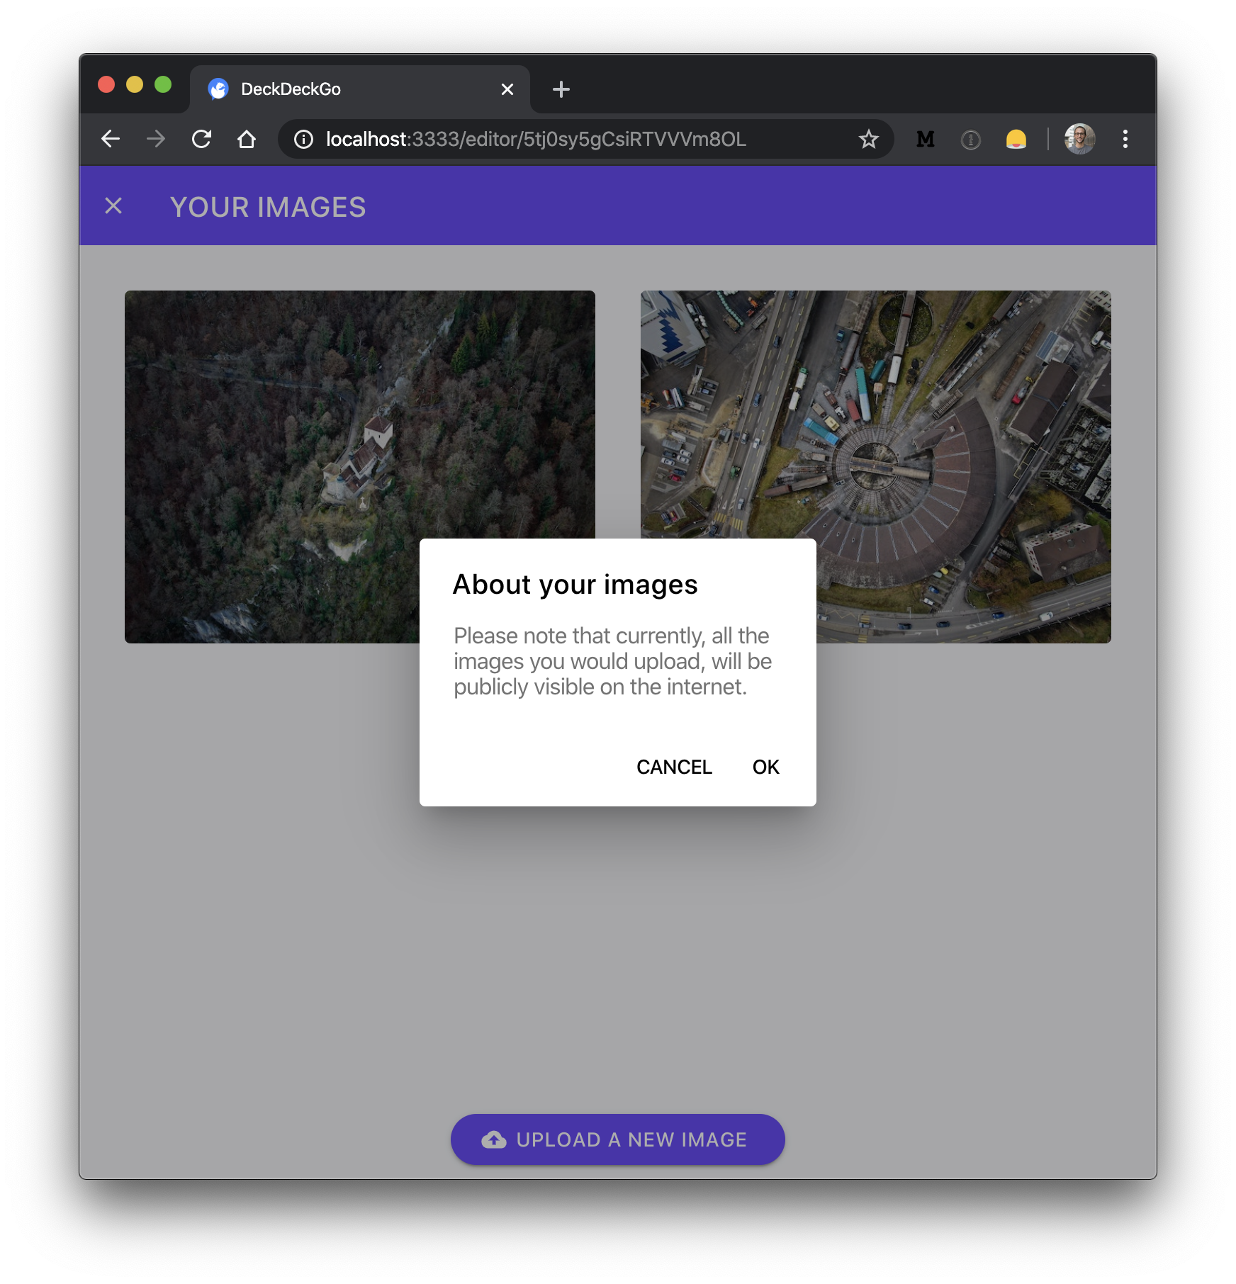This screenshot has height=1284, width=1236.
Task: Click the macOS yellow minimize button
Action: (135, 85)
